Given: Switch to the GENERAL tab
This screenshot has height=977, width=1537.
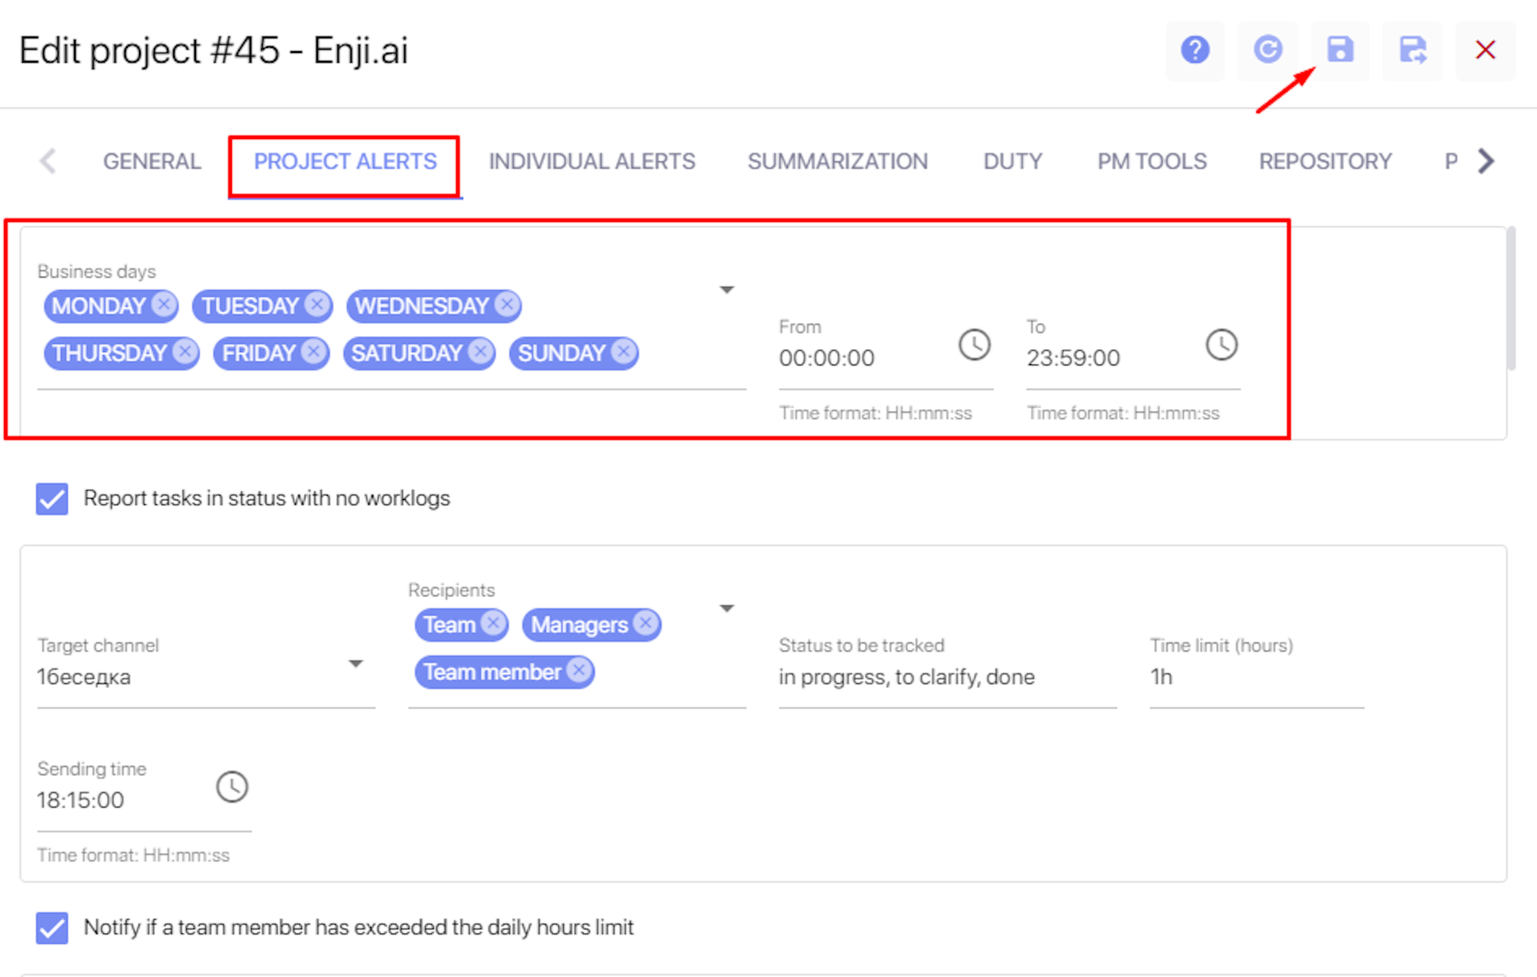Looking at the screenshot, I should point(152,161).
